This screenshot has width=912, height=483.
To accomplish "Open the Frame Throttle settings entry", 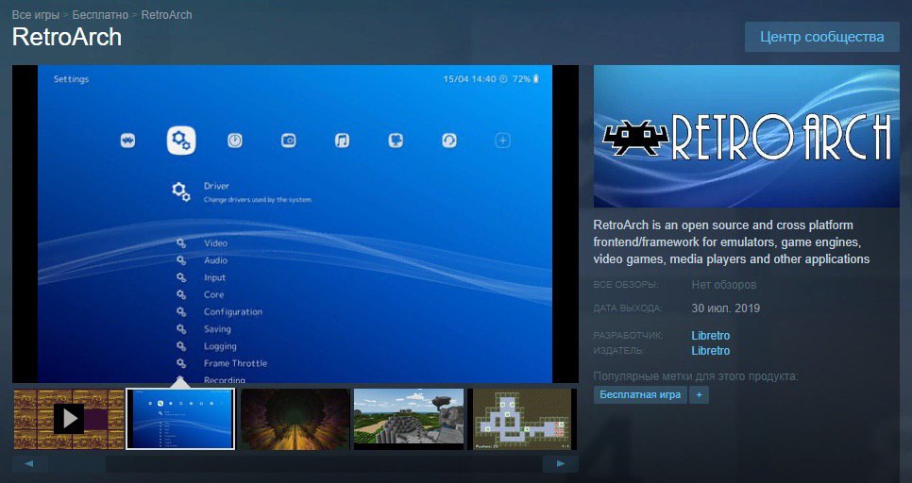I will click(x=235, y=363).
